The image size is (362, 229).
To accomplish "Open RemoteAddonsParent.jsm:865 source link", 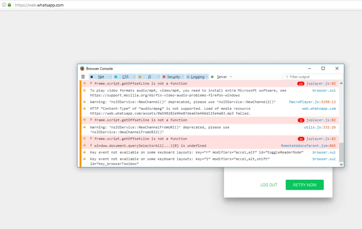I will pyautogui.click(x=308, y=146).
